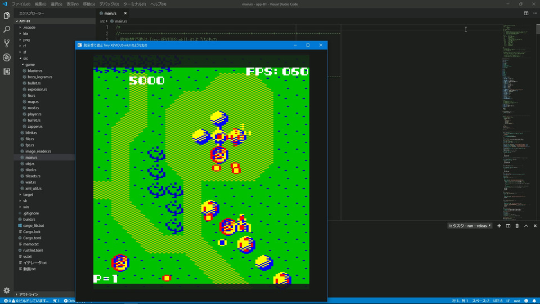Click the feedback smiley in status bar
Image resolution: width=540 pixels, height=304 pixels.
526,301
